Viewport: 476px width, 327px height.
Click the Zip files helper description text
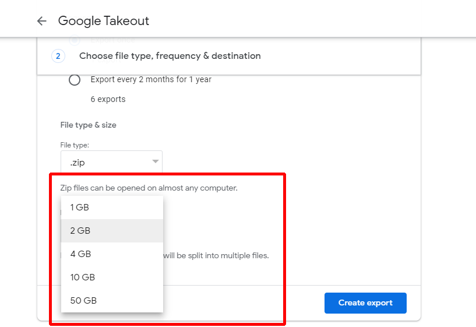(x=149, y=188)
